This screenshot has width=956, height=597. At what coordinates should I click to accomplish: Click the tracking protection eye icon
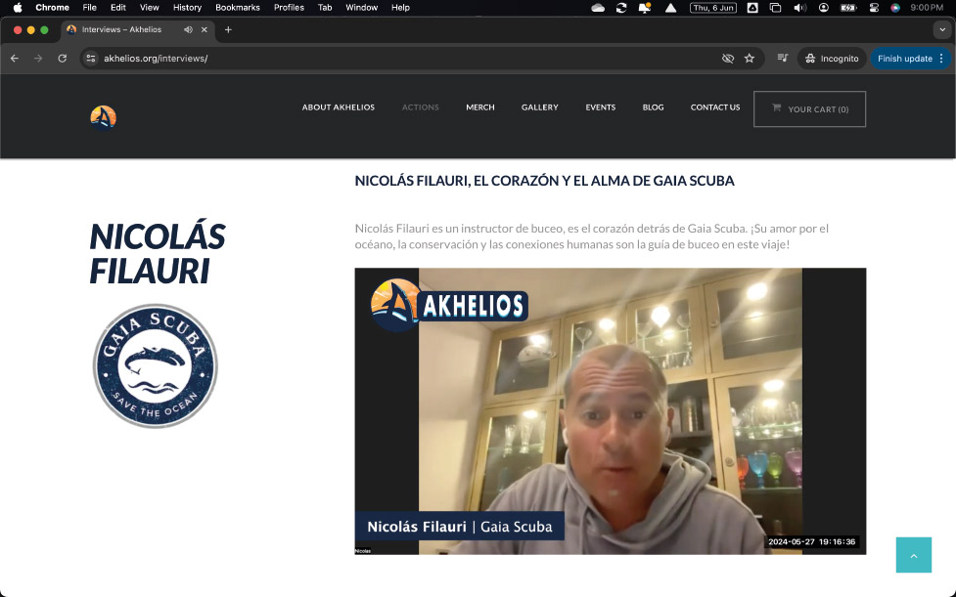pyautogui.click(x=727, y=59)
